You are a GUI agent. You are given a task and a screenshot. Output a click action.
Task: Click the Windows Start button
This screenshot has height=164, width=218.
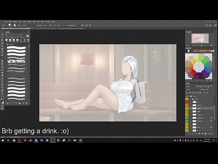click(3, 140)
